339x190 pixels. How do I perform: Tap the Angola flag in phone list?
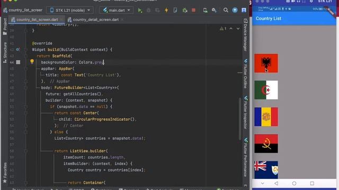coord(266,144)
